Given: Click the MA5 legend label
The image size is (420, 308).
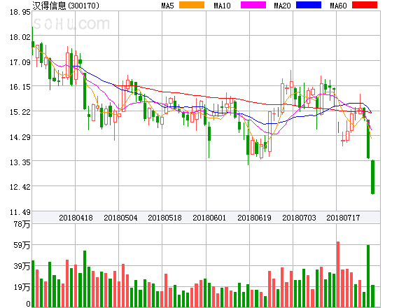Looking at the screenshot, I should coord(167,6).
